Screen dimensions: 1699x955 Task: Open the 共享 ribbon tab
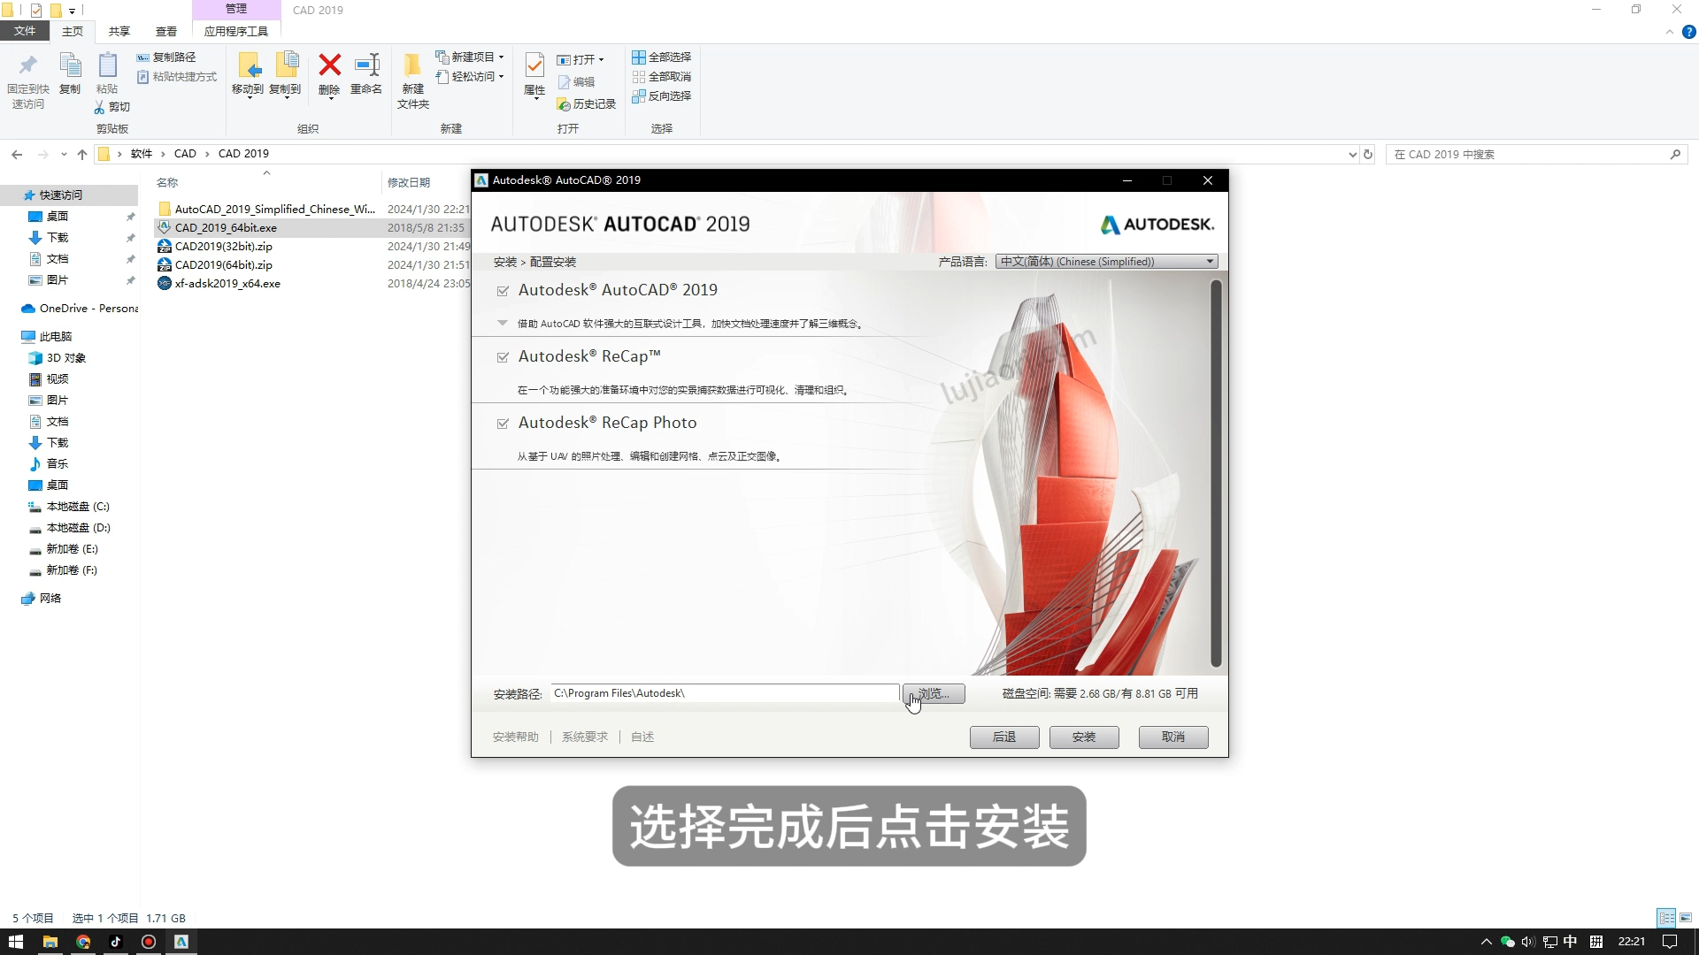pyautogui.click(x=118, y=31)
